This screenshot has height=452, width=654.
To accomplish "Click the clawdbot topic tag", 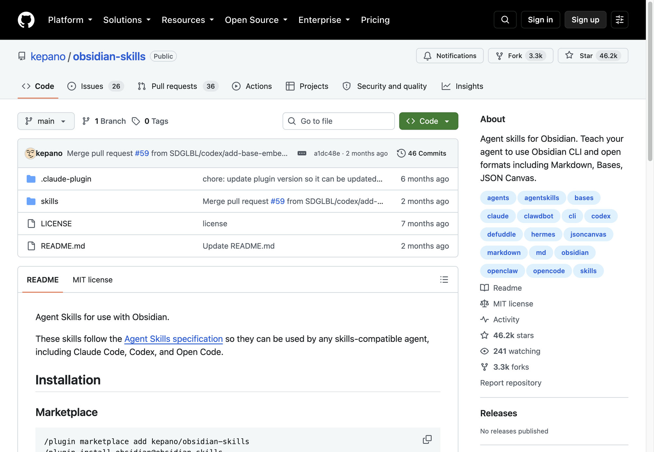I will point(538,216).
